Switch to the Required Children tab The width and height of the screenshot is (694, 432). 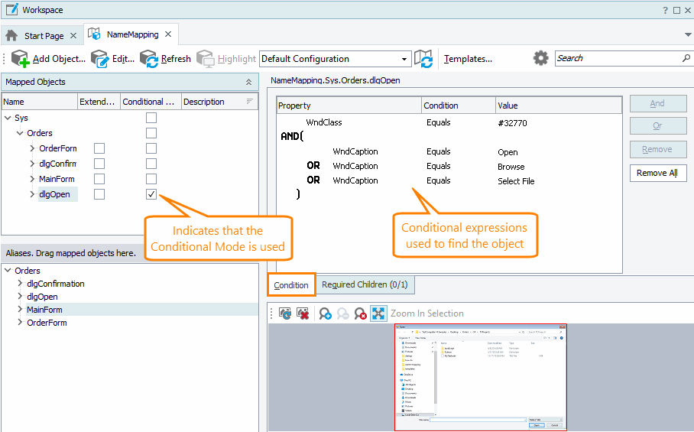pyautogui.click(x=365, y=284)
